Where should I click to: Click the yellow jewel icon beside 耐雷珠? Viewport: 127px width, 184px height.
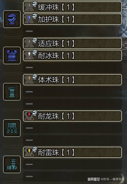point(29,152)
